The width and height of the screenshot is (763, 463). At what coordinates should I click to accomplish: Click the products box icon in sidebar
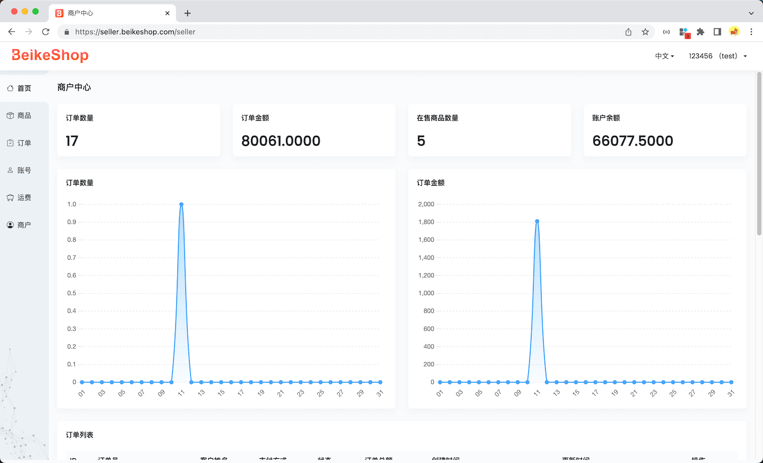pyautogui.click(x=10, y=115)
